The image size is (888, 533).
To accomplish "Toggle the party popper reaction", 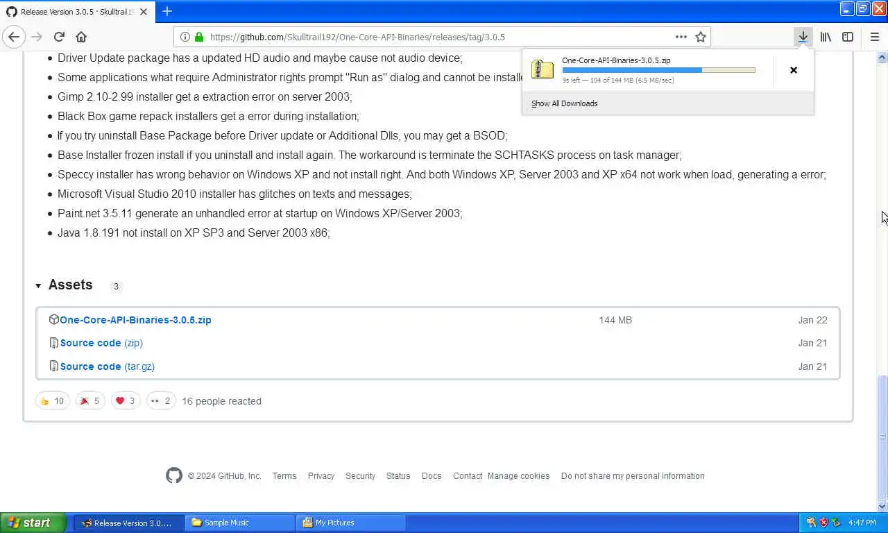I will pos(91,401).
